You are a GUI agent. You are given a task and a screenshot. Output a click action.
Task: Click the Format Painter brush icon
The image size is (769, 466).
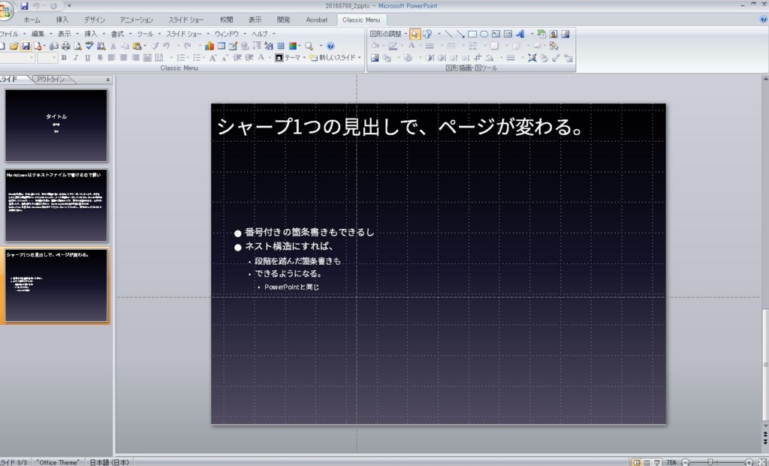[155, 46]
